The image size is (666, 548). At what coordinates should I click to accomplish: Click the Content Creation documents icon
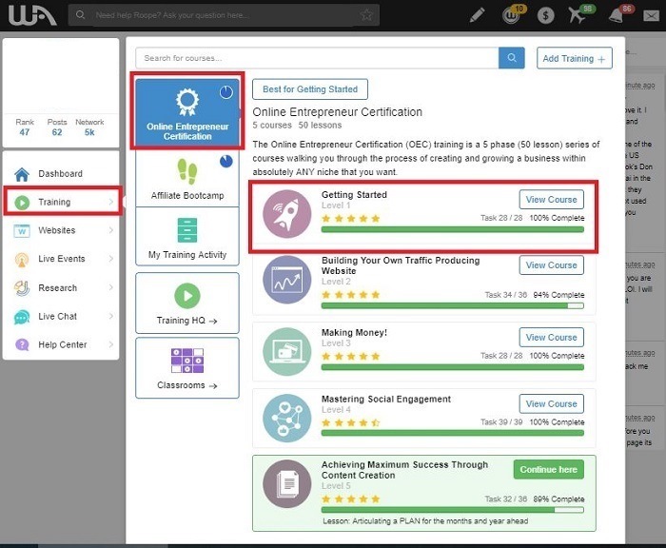[287, 484]
